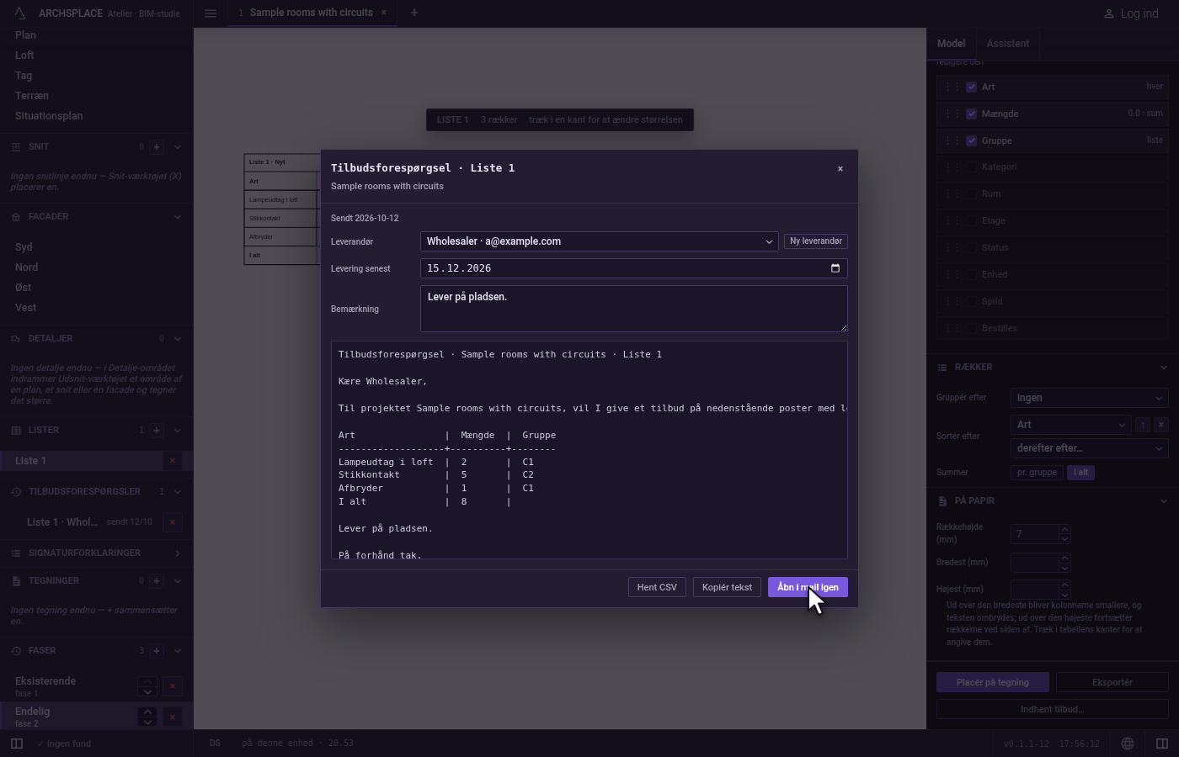Uncheck the Art column checkbox

972,87
